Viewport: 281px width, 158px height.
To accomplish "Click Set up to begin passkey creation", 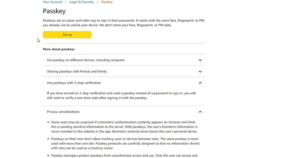I will pos(67,35).
